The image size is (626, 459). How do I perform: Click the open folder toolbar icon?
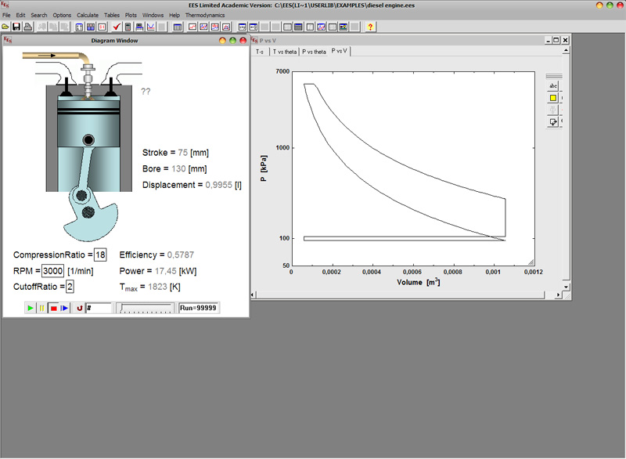[x=5, y=27]
